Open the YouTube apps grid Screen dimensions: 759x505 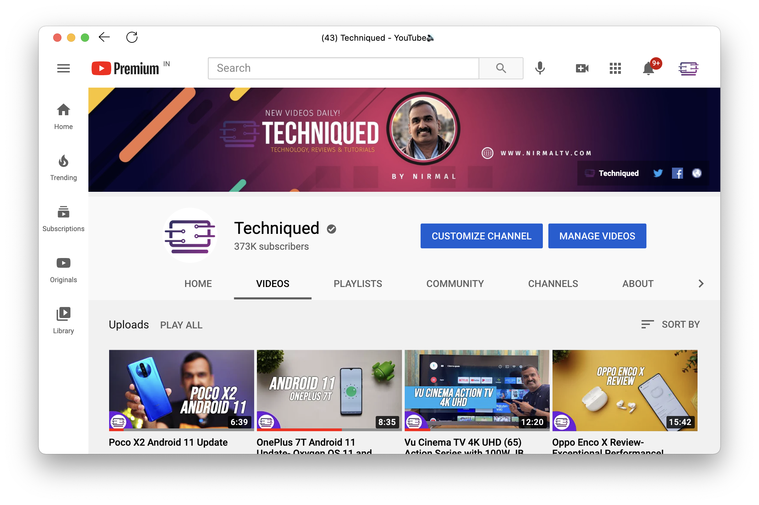coord(615,68)
